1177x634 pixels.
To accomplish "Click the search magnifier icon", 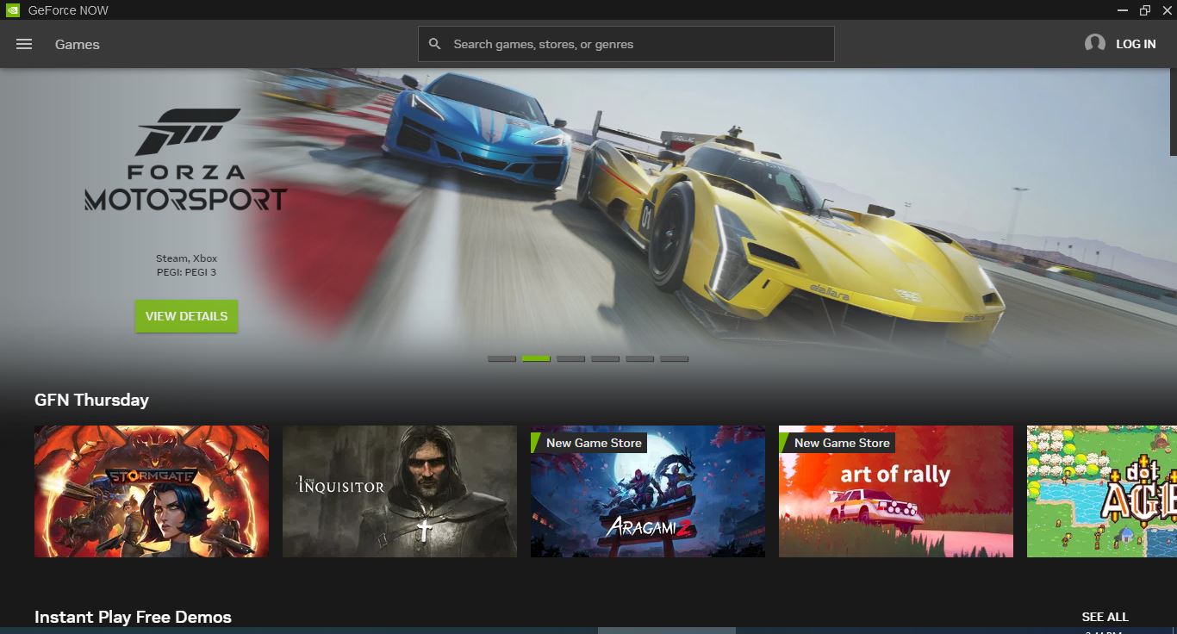I will pyautogui.click(x=435, y=44).
